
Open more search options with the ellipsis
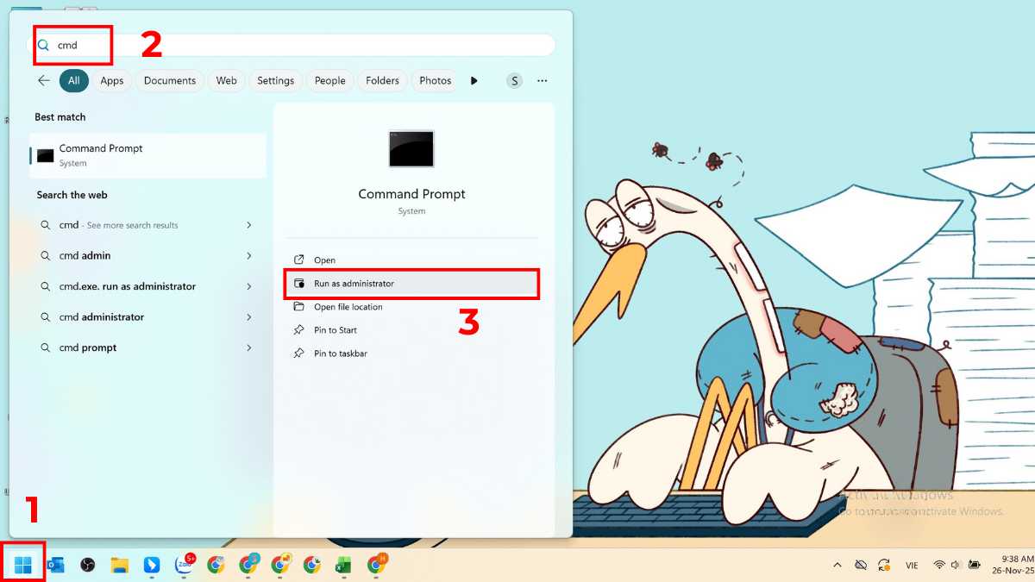[542, 80]
